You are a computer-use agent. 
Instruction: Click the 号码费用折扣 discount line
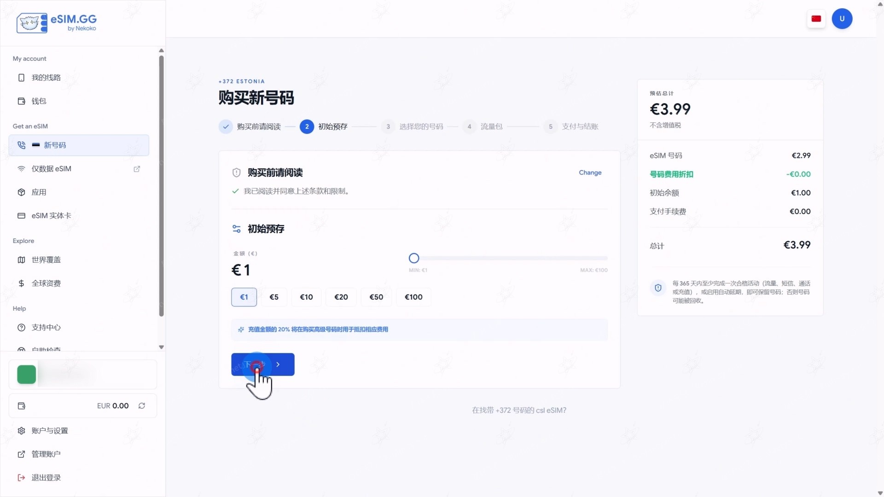click(730, 174)
